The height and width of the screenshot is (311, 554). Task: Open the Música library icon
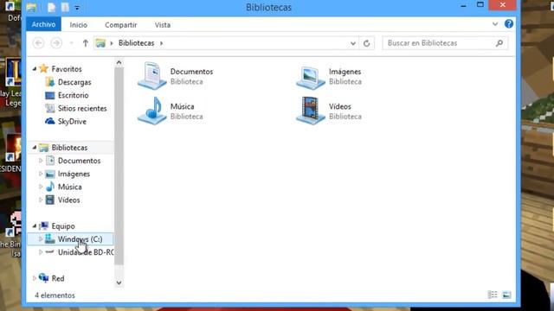(152, 111)
